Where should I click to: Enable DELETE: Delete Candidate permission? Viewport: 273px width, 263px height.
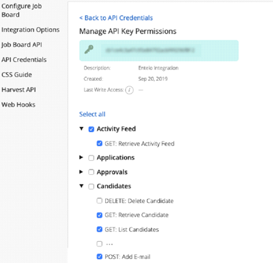(x=100, y=201)
